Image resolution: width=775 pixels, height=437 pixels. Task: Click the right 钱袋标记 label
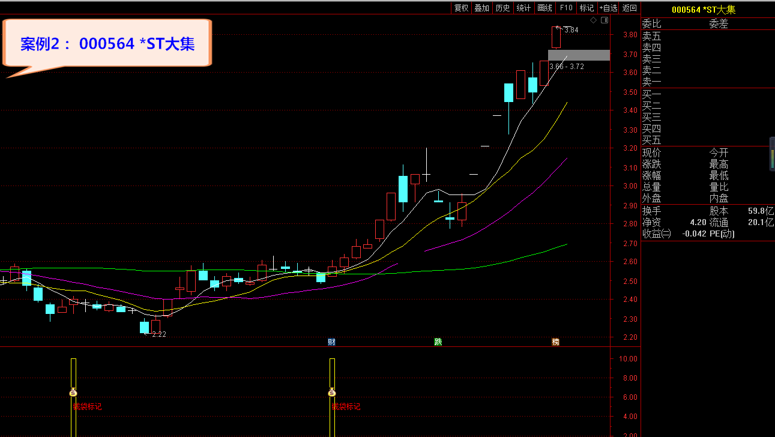point(346,406)
